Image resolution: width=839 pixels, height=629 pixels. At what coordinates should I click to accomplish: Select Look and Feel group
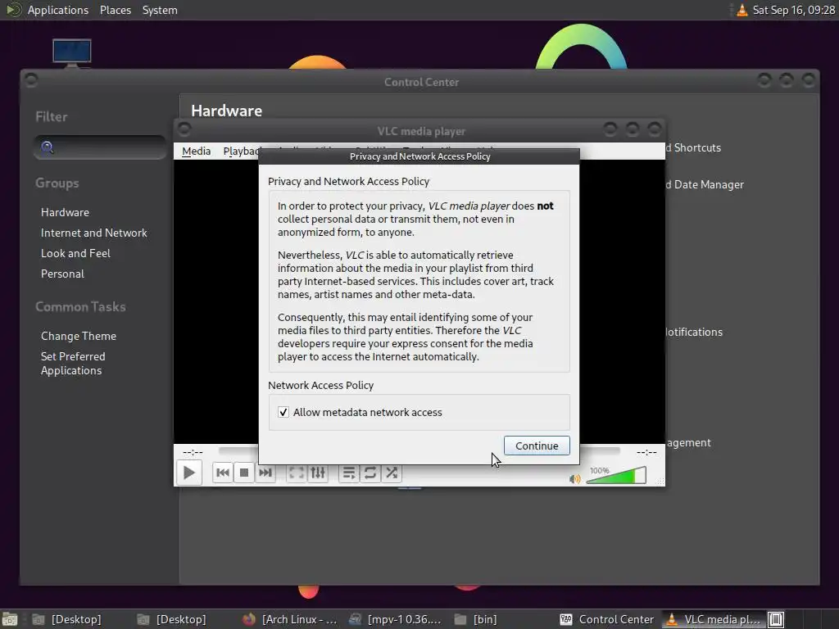[x=75, y=253]
